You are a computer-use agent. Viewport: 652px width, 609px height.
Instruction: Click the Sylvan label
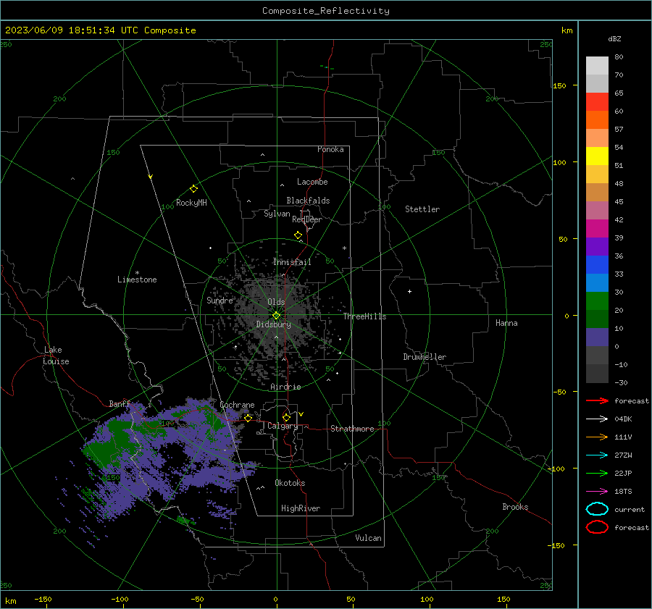(277, 214)
